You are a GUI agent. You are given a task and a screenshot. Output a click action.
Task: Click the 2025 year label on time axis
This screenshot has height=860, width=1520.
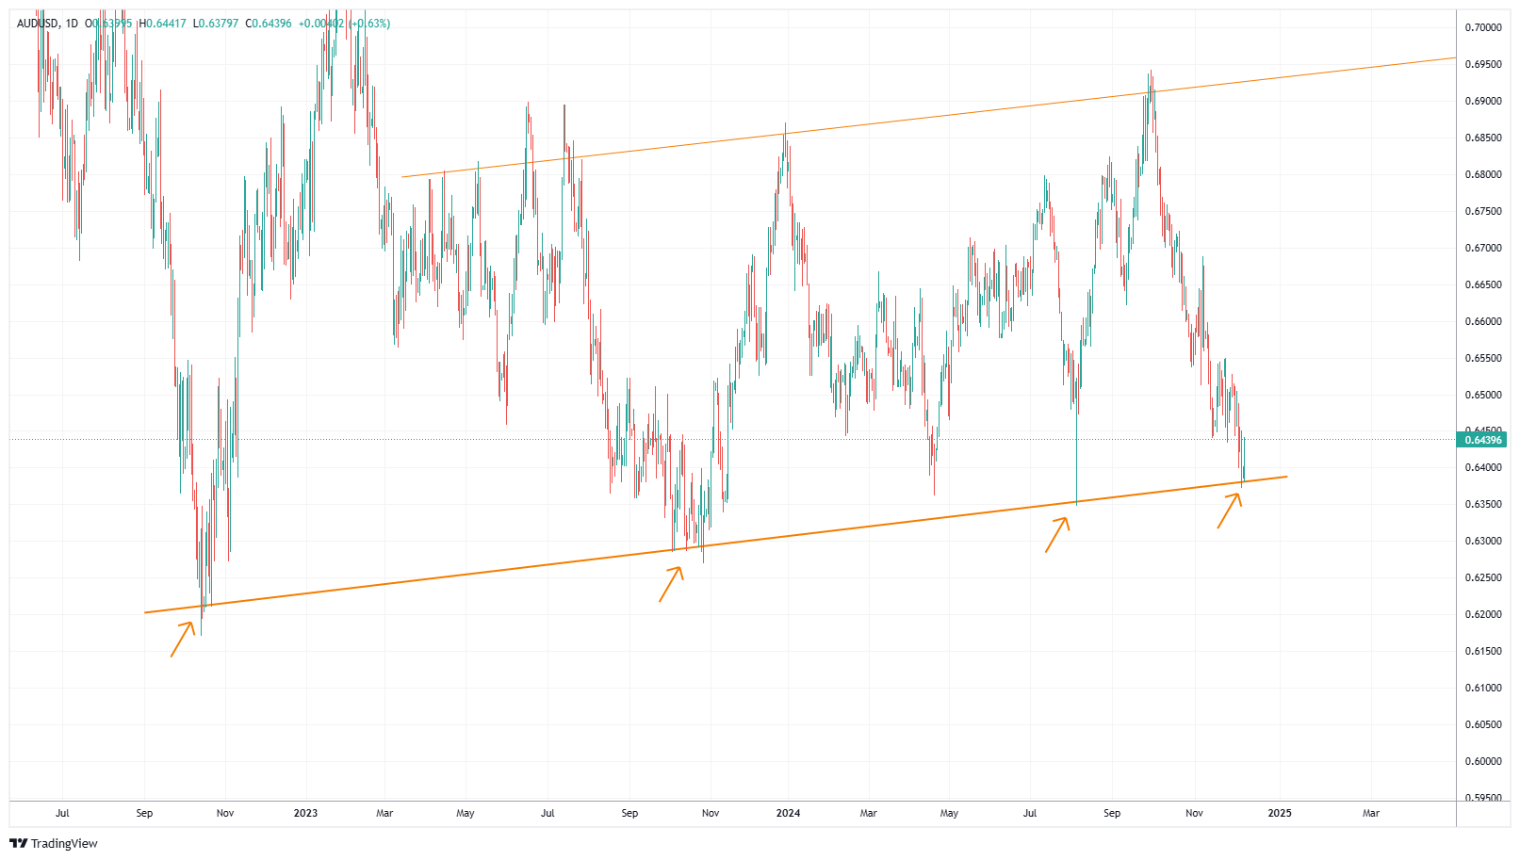(x=1280, y=813)
